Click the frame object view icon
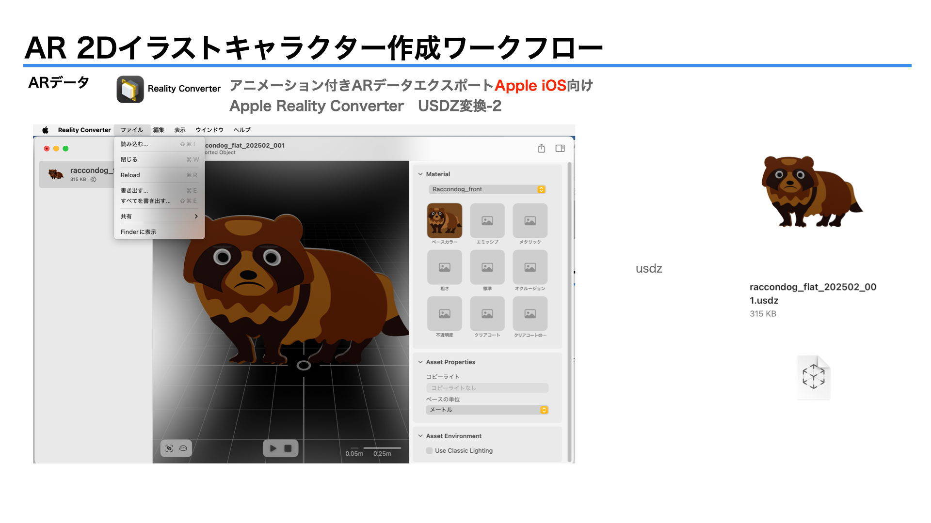This screenshot has width=931, height=523. [x=169, y=448]
